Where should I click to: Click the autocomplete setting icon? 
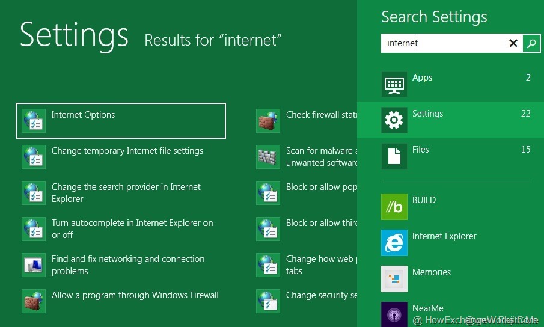click(34, 229)
